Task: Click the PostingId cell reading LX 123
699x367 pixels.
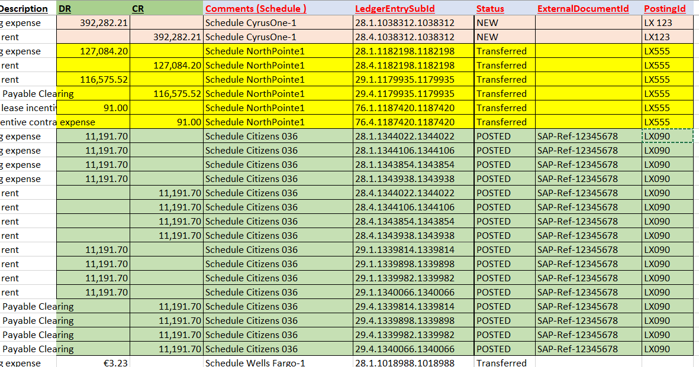Action: tap(667, 23)
